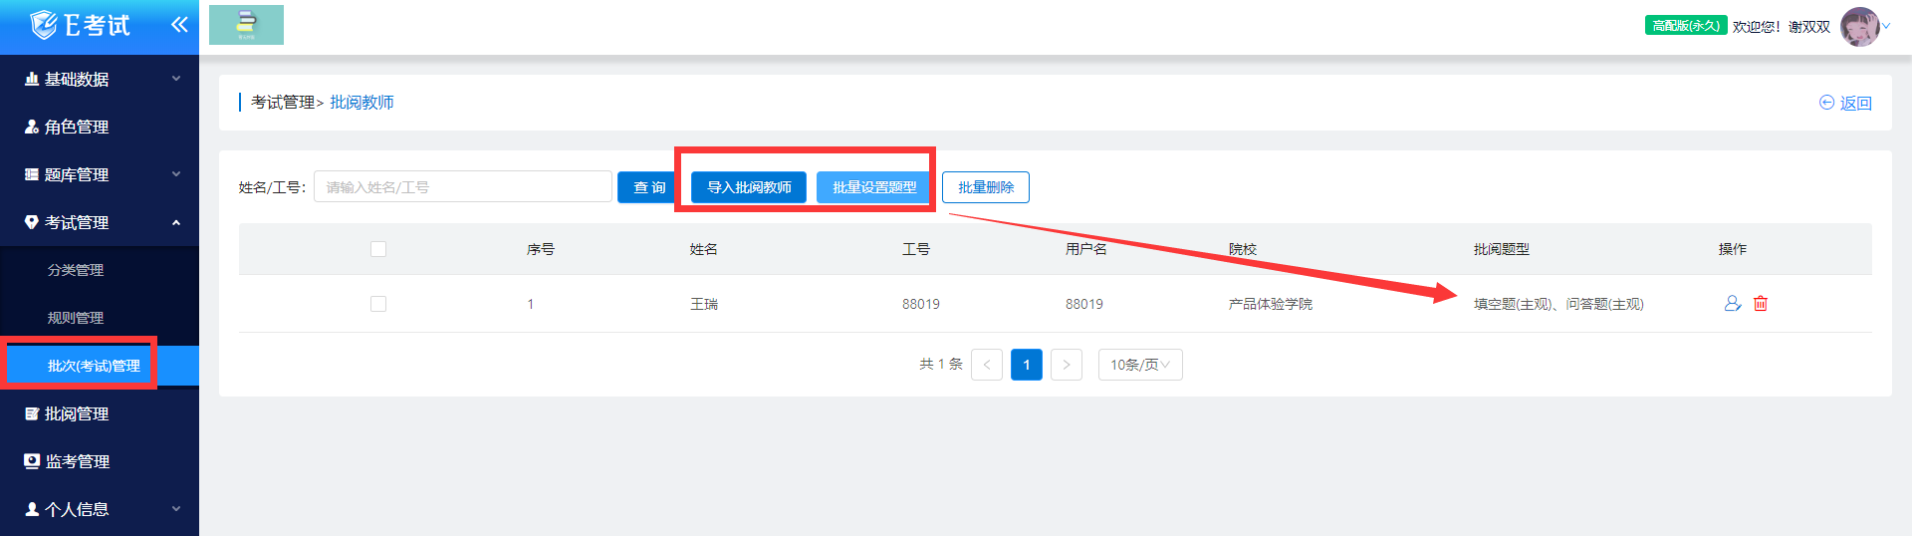Click the 批阅题型 column header
The image size is (1912, 536).
point(1502,249)
